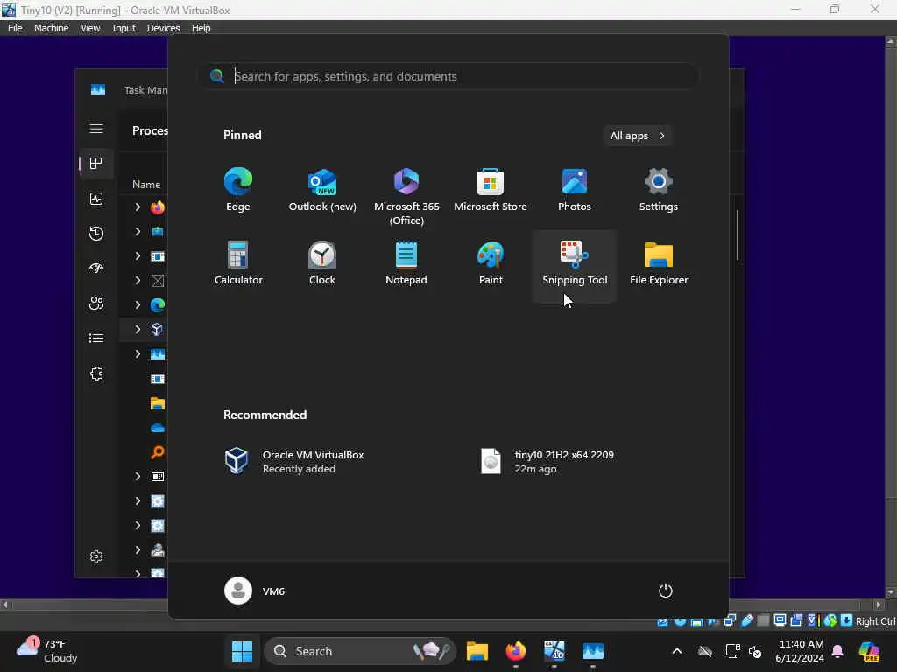Open VirtualBox View menu
The image size is (897, 672).
[90, 28]
